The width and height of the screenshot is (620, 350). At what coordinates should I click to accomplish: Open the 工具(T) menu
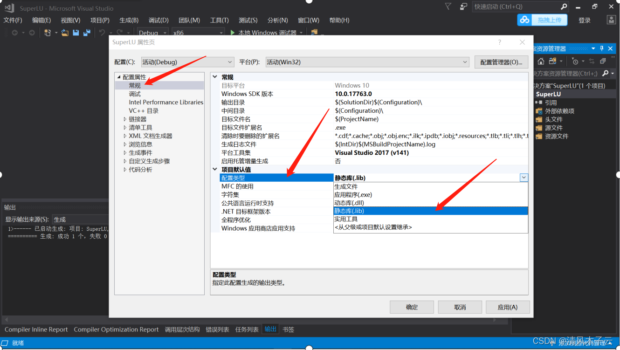[220, 20]
